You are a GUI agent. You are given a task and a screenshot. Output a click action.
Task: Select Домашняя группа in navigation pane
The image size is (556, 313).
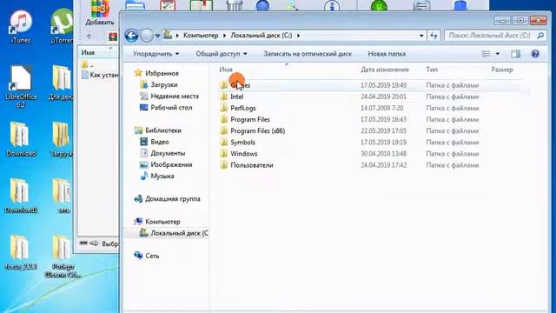coord(173,199)
